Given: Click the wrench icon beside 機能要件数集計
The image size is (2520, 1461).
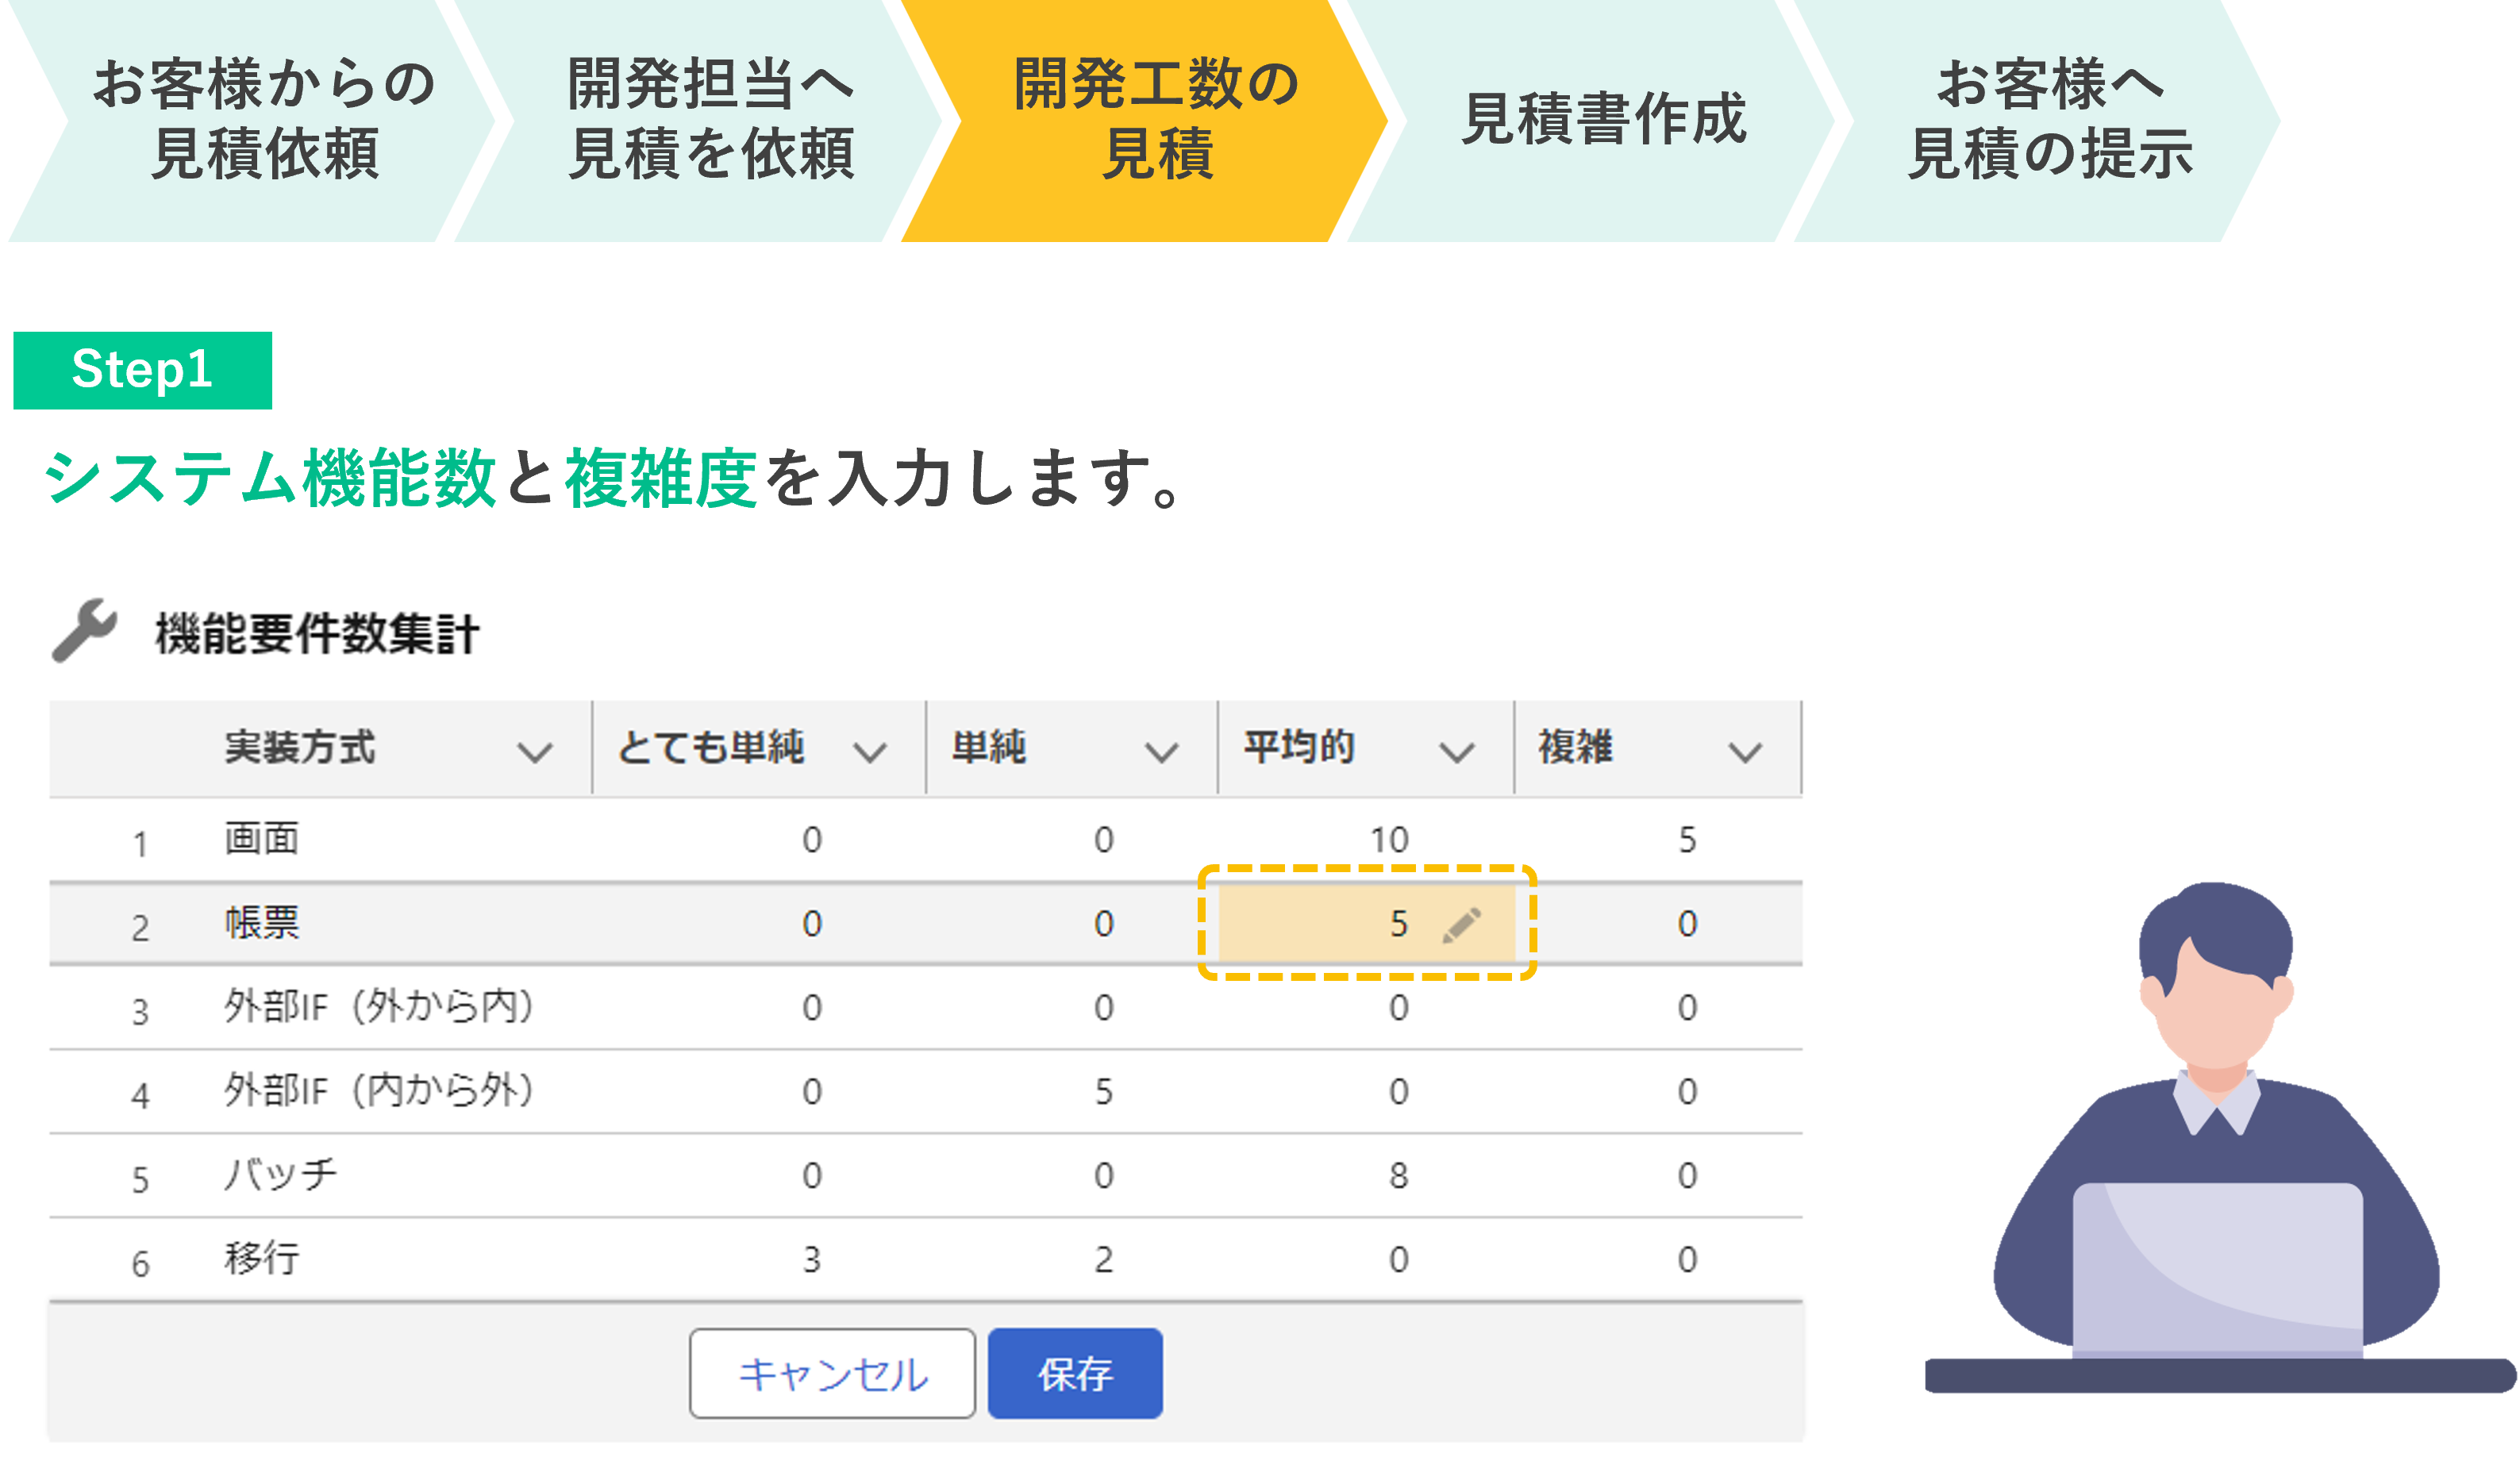Looking at the screenshot, I should click(x=85, y=631).
